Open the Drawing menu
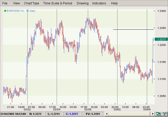The image size is (168, 117). [83, 3]
